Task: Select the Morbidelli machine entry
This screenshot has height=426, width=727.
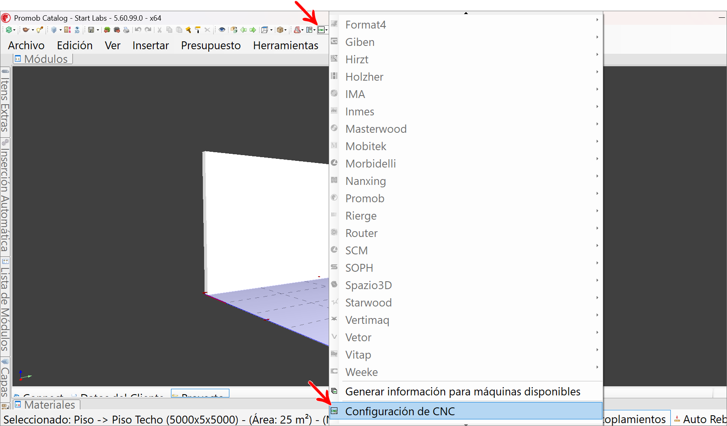Action: point(466,164)
